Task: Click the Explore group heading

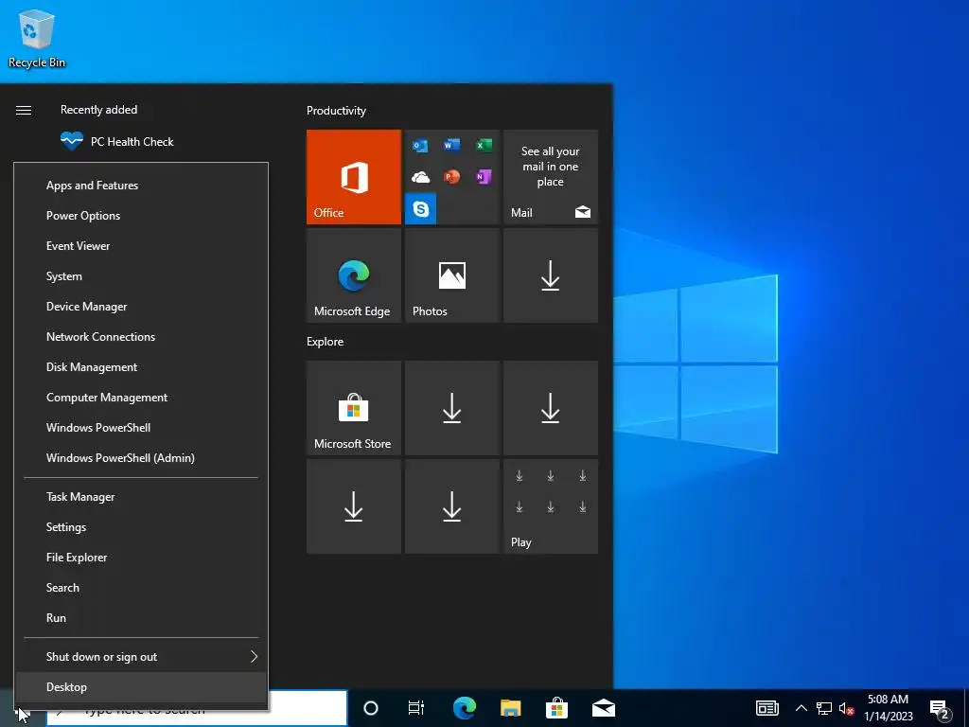Action: [326, 342]
